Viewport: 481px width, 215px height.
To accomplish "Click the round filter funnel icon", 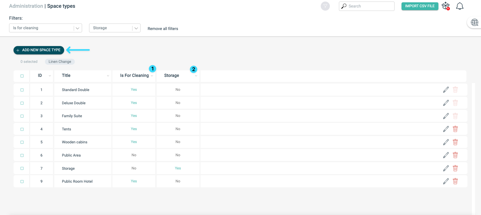I will click(x=325, y=6).
